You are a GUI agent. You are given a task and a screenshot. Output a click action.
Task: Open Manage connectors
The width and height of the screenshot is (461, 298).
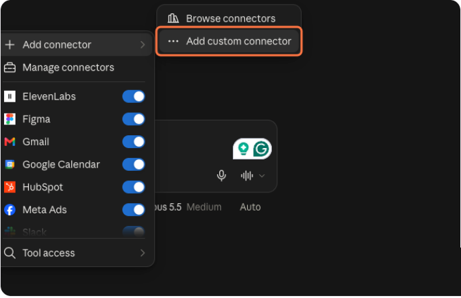click(76, 67)
